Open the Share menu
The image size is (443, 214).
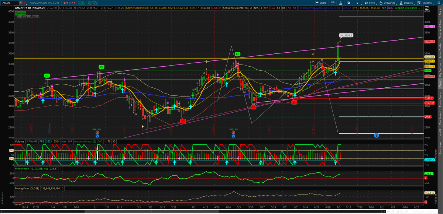click(x=321, y=3)
